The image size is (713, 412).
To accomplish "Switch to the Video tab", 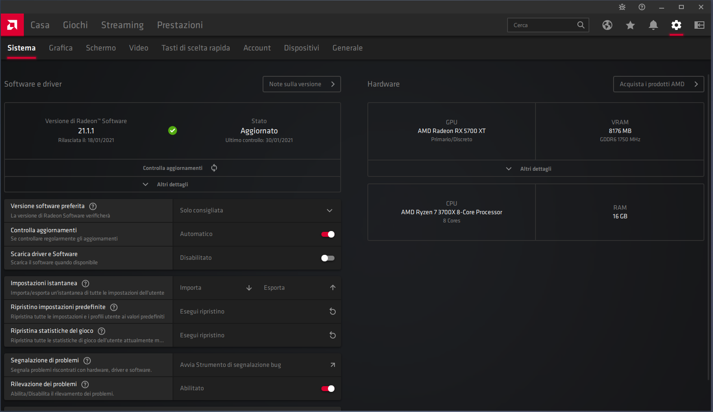I will [x=138, y=48].
